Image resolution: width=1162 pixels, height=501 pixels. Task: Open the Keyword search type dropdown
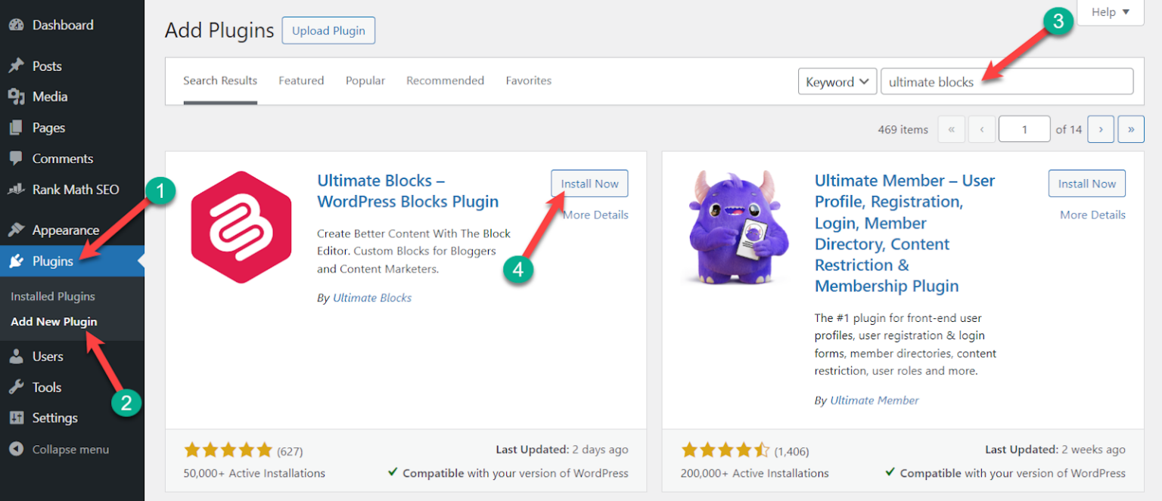point(837,82)
